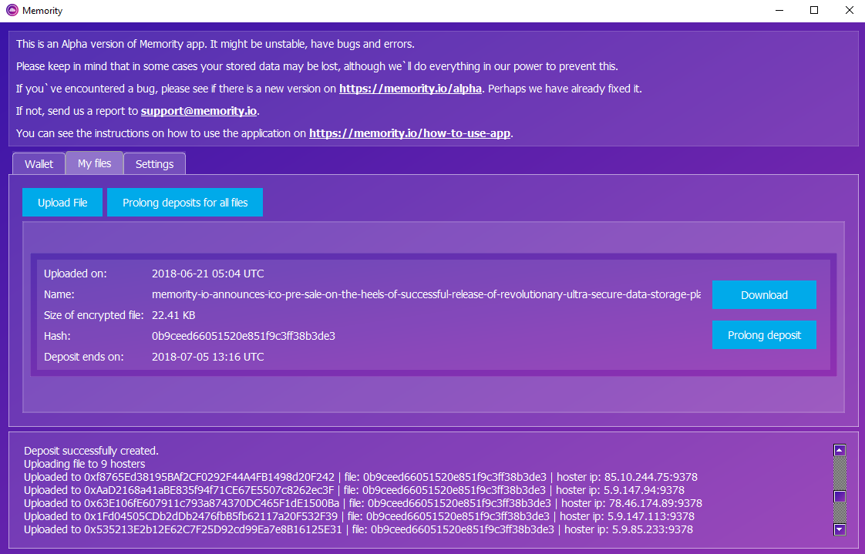Click the Alpha version warning first line
The height and width of the screenshot is (554, 865).
(x=215, y=44)
